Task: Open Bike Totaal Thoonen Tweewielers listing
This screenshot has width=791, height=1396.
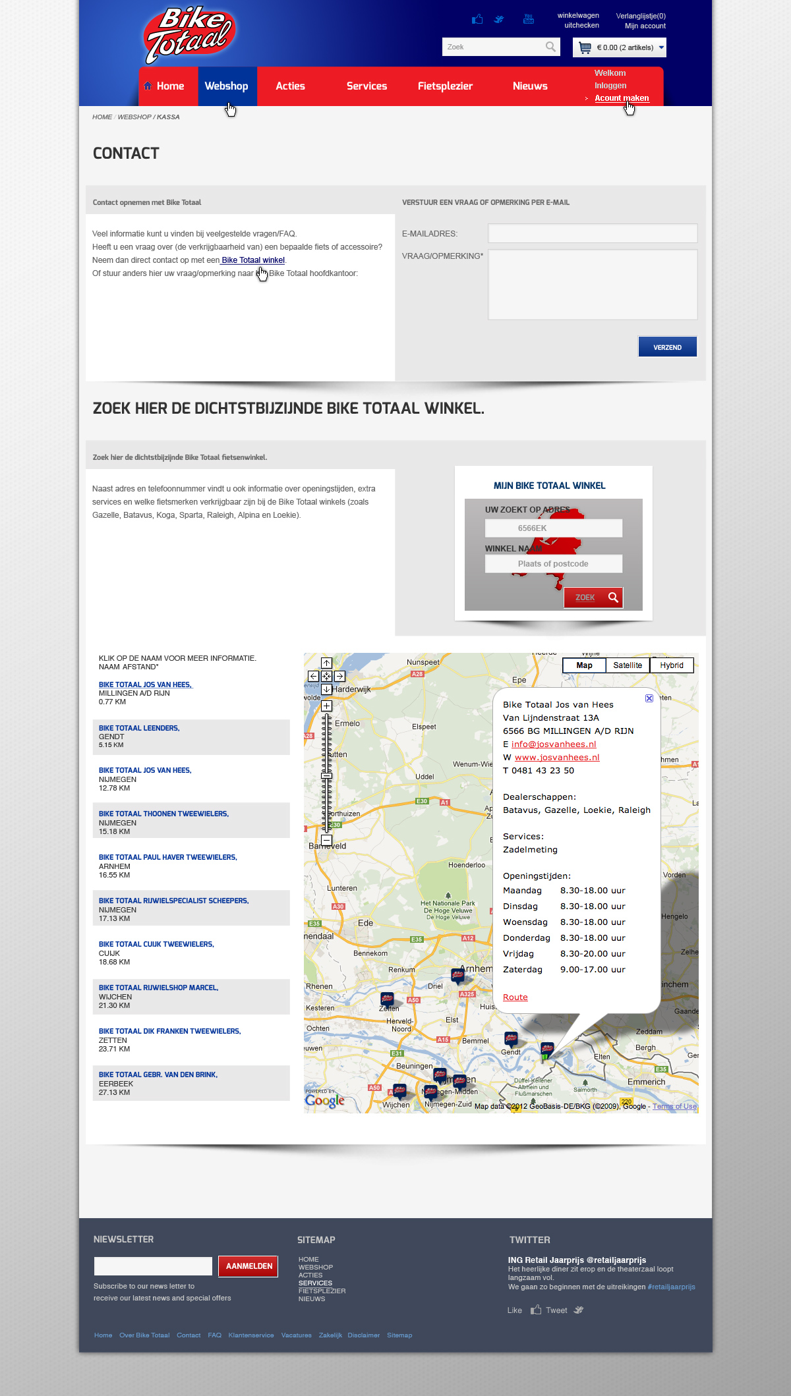Action: coord(163,814)
